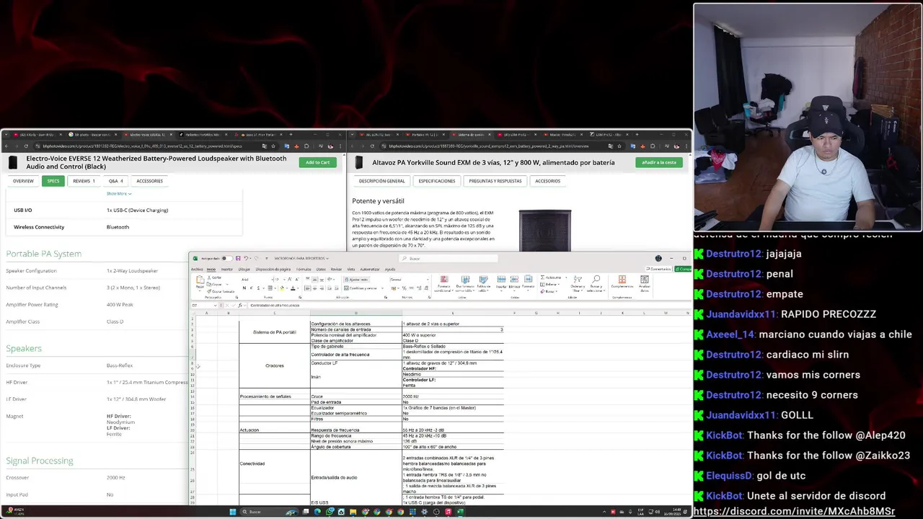Screen dimensions: 923x519
Task: Click the Formato cells icon
Action: (528, 280)
